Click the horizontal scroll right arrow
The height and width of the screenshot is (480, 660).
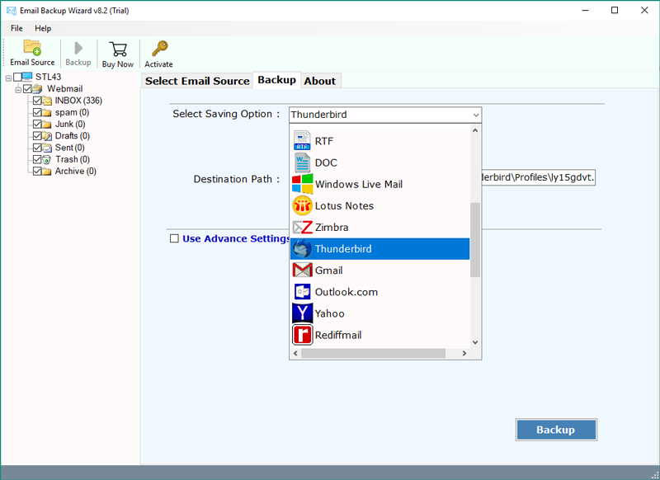pyautogui.click(x=464, y=353)
